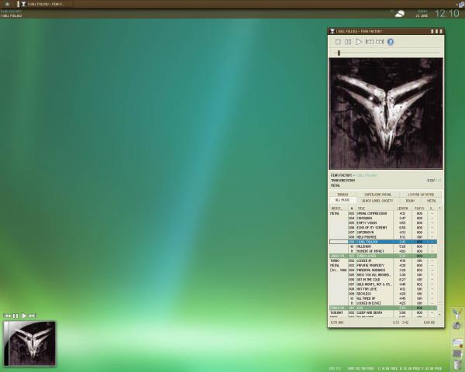Screen dimensions: 465x372
Task: Click the scrollbar up arrow in the playlist
Action: pyautogui.click(x=439, y=208)
